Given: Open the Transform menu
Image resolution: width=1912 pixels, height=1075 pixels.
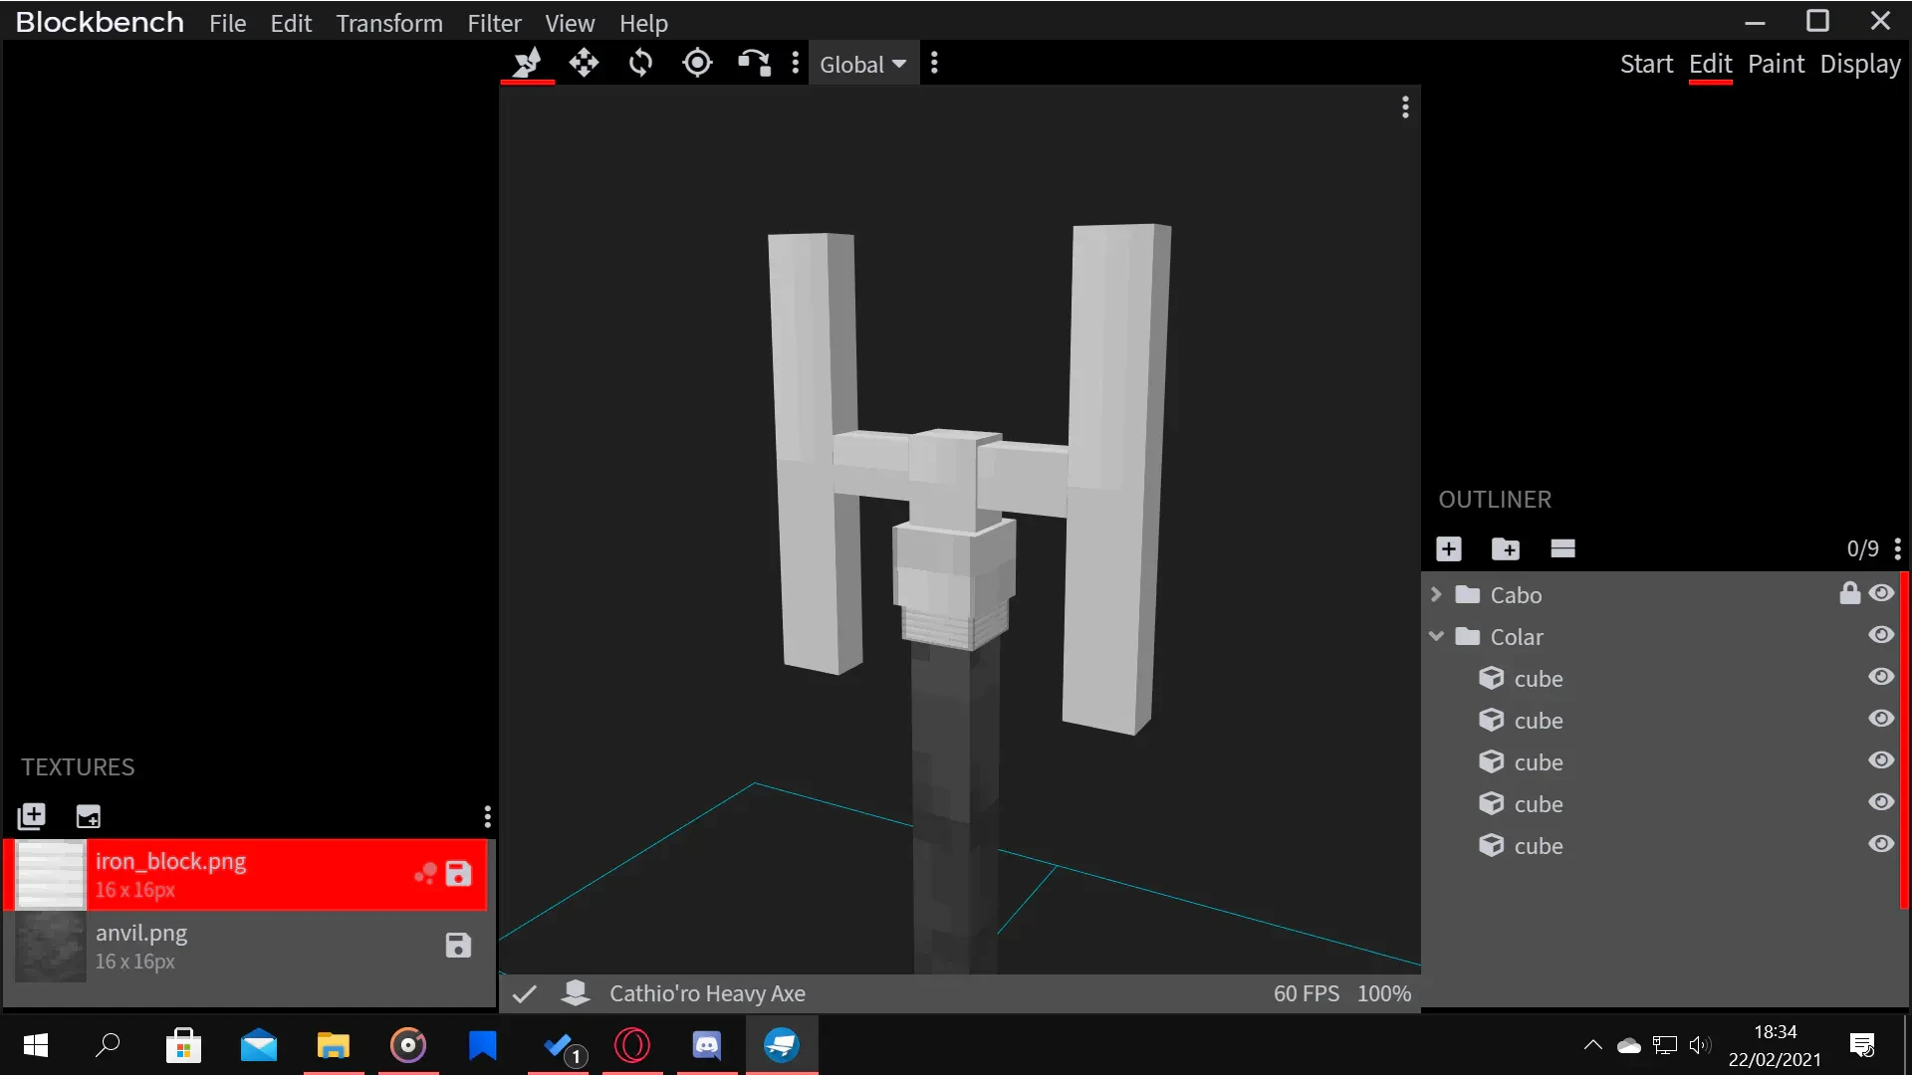Looking at the screenshot, I should click(x=389, y=23).
